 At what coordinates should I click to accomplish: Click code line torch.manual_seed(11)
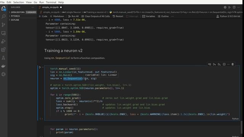[x=65, y=68]
